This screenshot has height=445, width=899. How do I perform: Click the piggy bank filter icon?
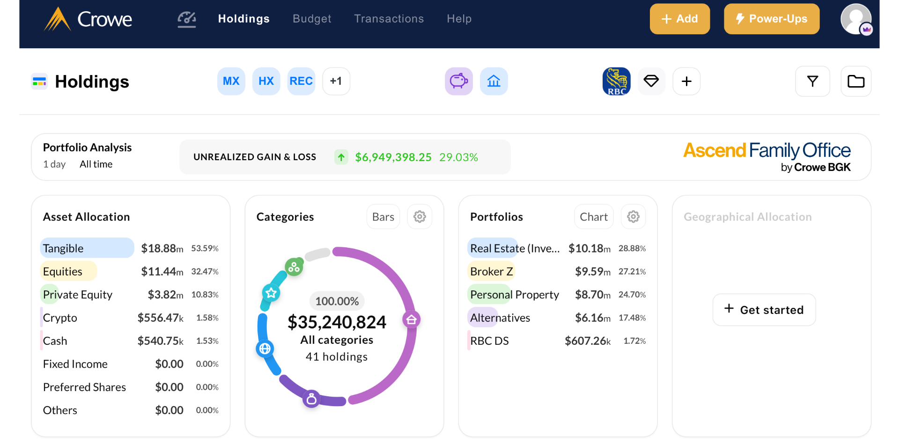(458, 82)
